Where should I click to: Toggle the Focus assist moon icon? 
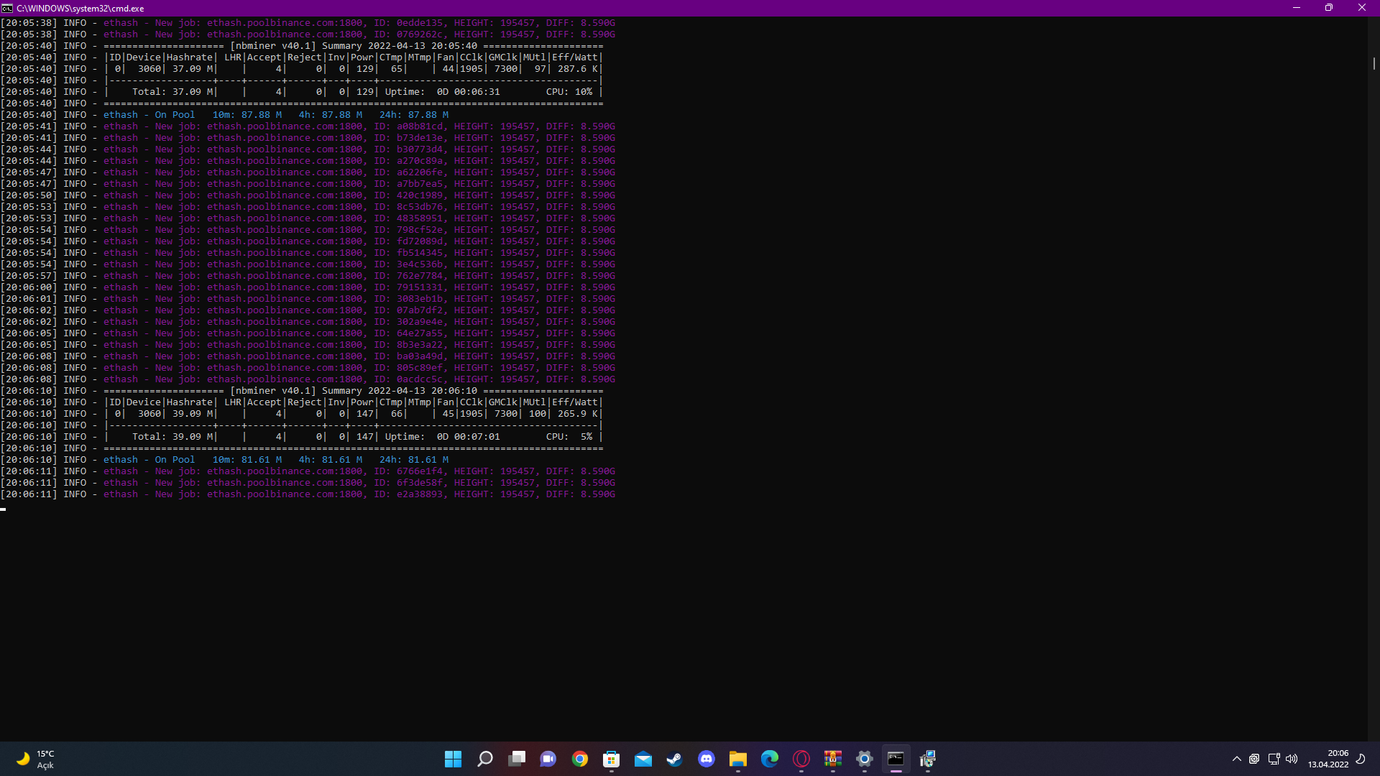click(1361, 759)
